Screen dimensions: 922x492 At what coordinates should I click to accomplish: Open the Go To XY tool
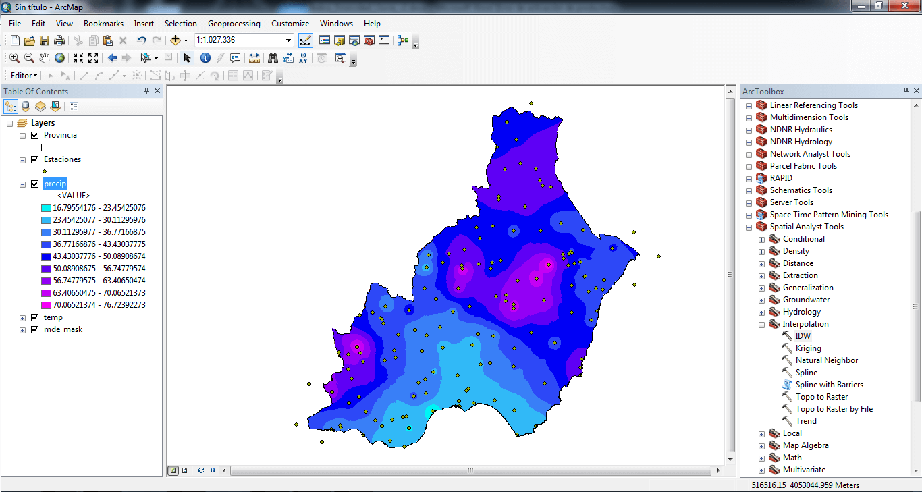[x=303, y=58]
